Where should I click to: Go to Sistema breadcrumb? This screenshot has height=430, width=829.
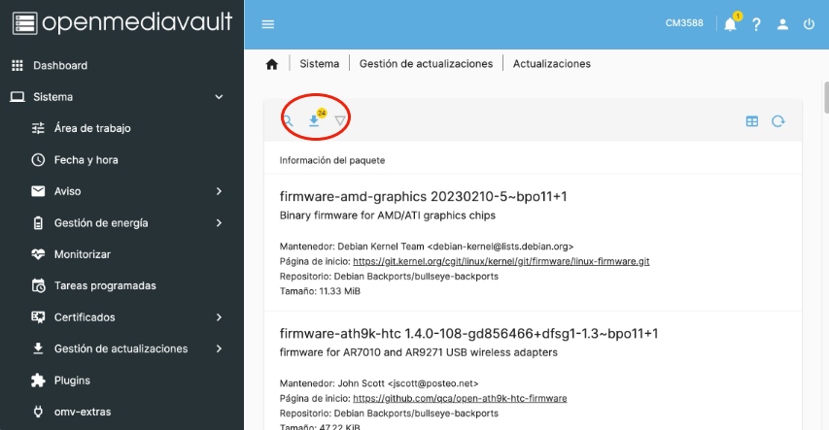(x=320, y=64)
